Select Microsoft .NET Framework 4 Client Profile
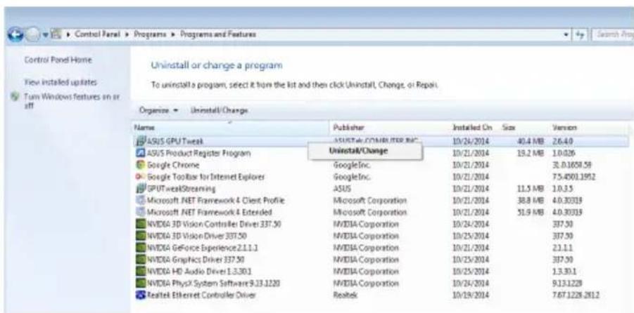634x313 pixels. (215, 201)
